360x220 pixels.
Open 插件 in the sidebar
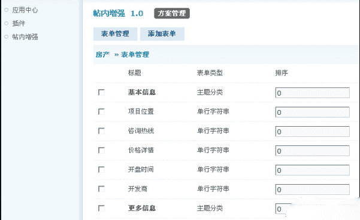coord(19,23)
